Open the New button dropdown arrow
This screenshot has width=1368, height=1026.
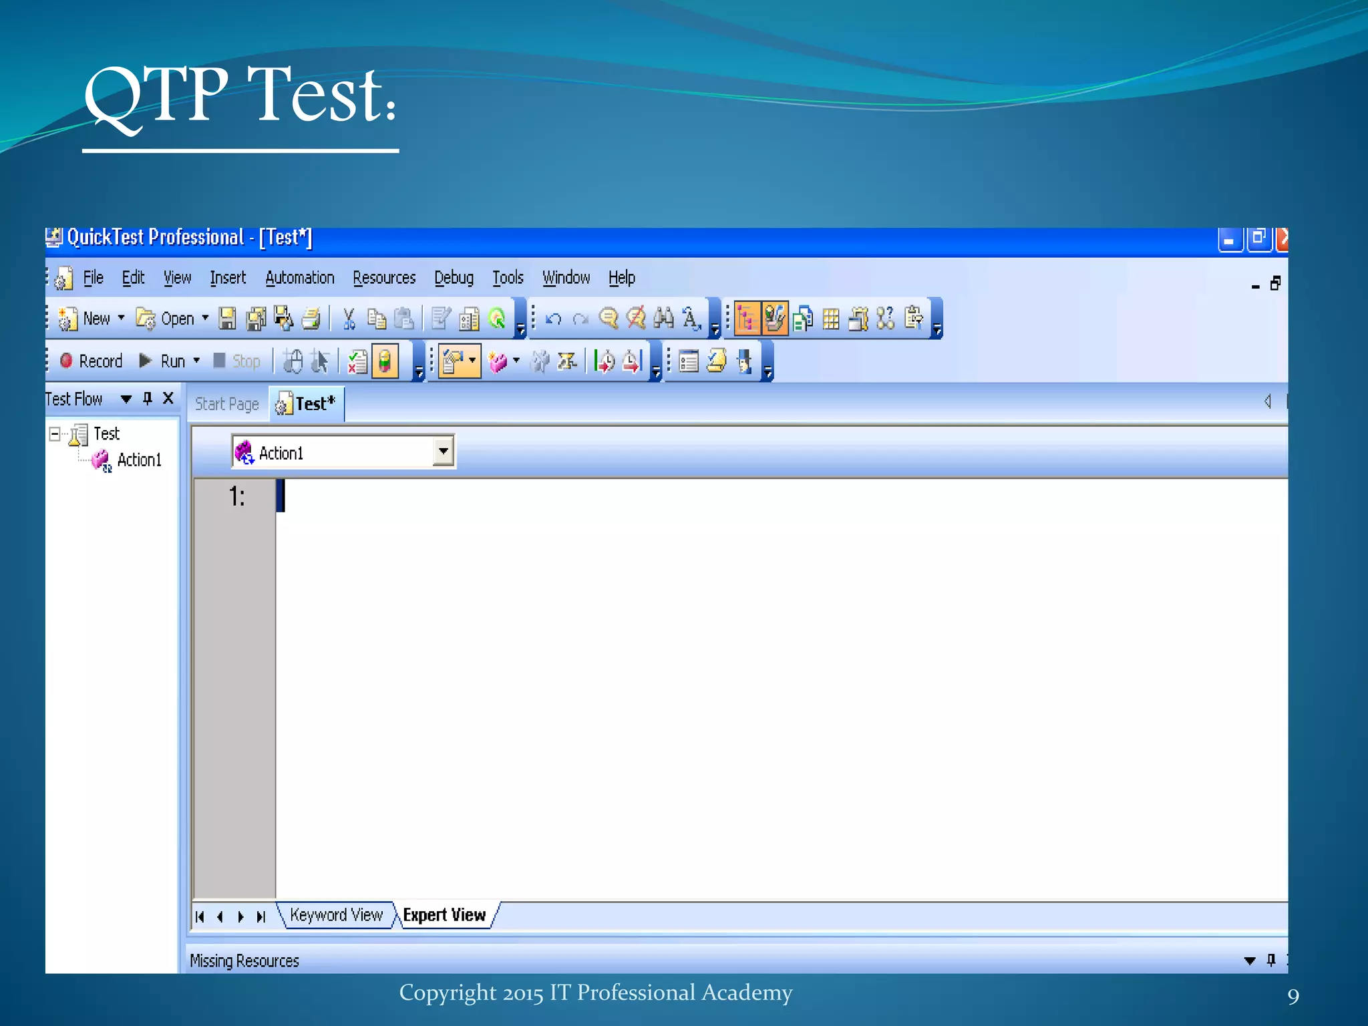click(x=122, y=318)
